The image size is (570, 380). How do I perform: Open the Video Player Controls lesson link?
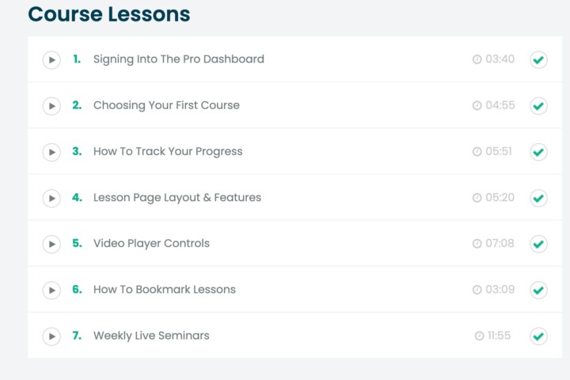click(151, 243)
